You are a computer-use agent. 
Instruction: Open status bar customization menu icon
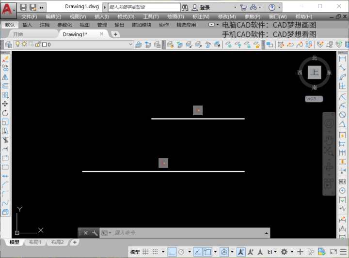point(344,252)
